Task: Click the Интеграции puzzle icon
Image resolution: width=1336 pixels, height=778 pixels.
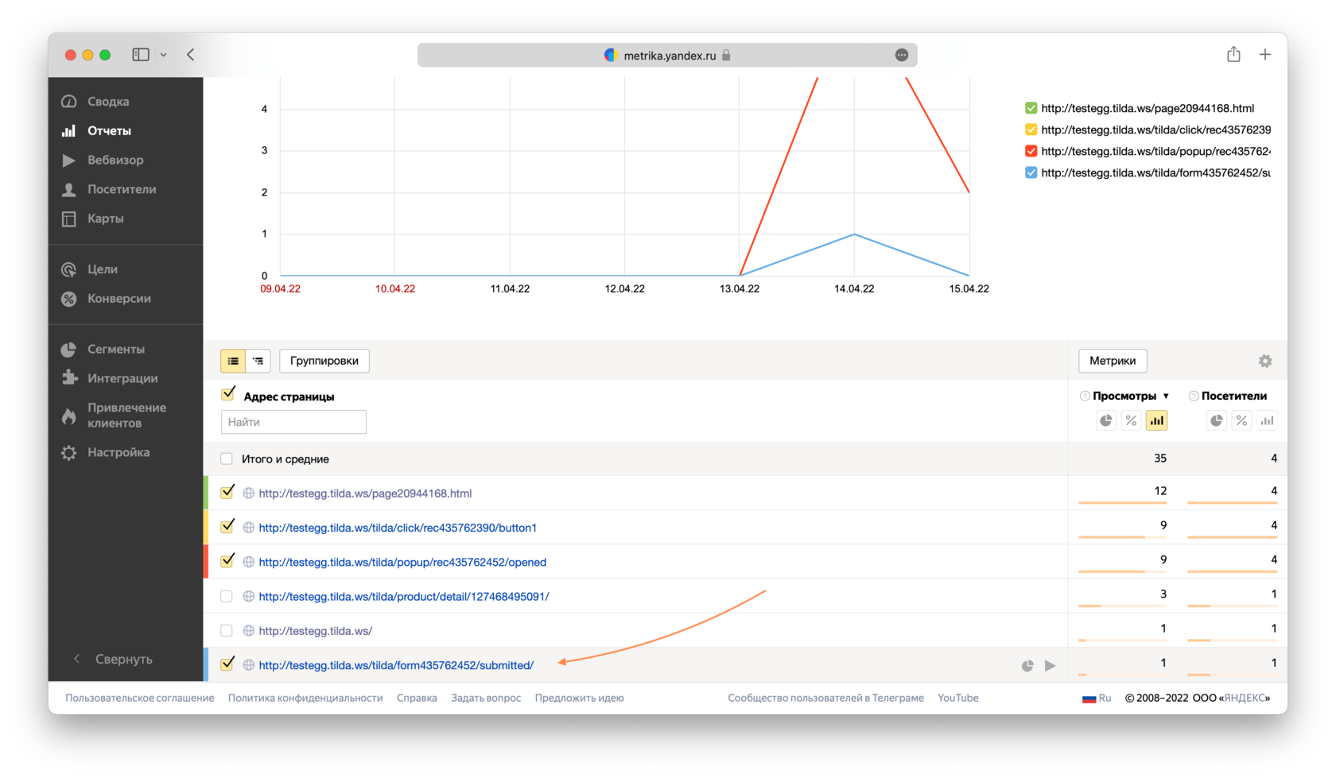Action: [69, 379]
